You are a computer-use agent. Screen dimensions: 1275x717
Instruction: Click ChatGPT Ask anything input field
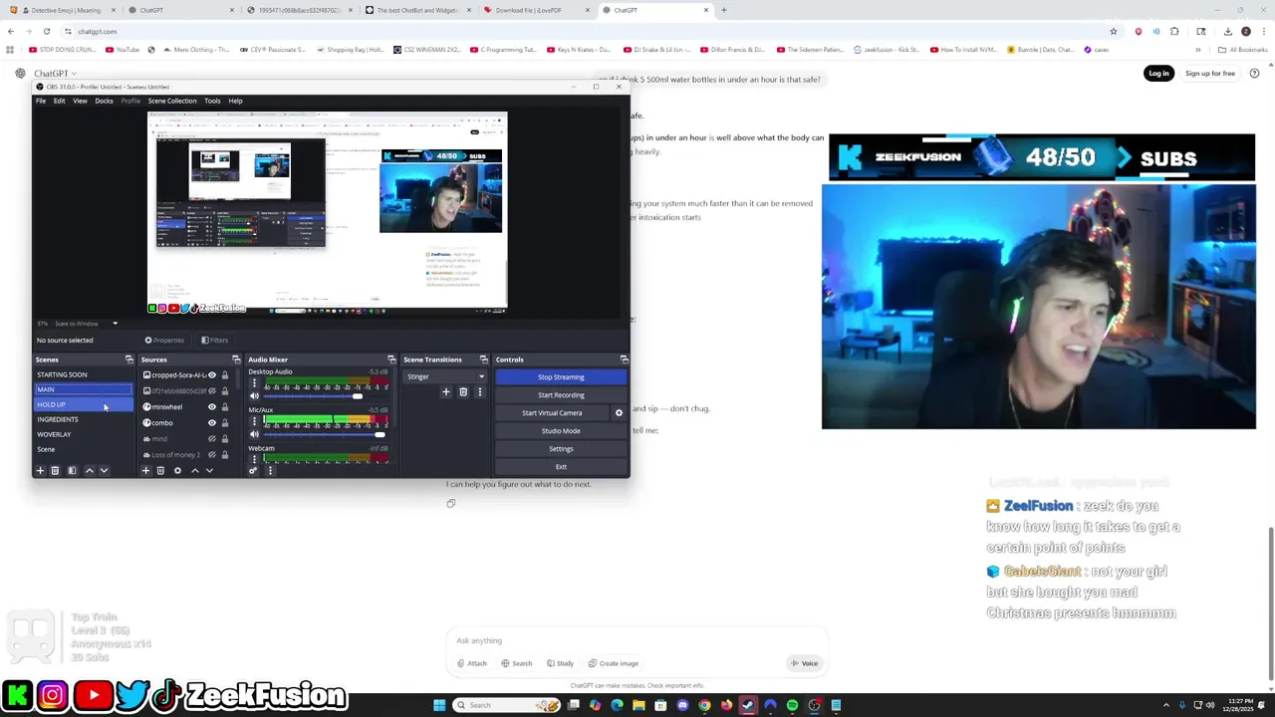[x=637, y=640]
